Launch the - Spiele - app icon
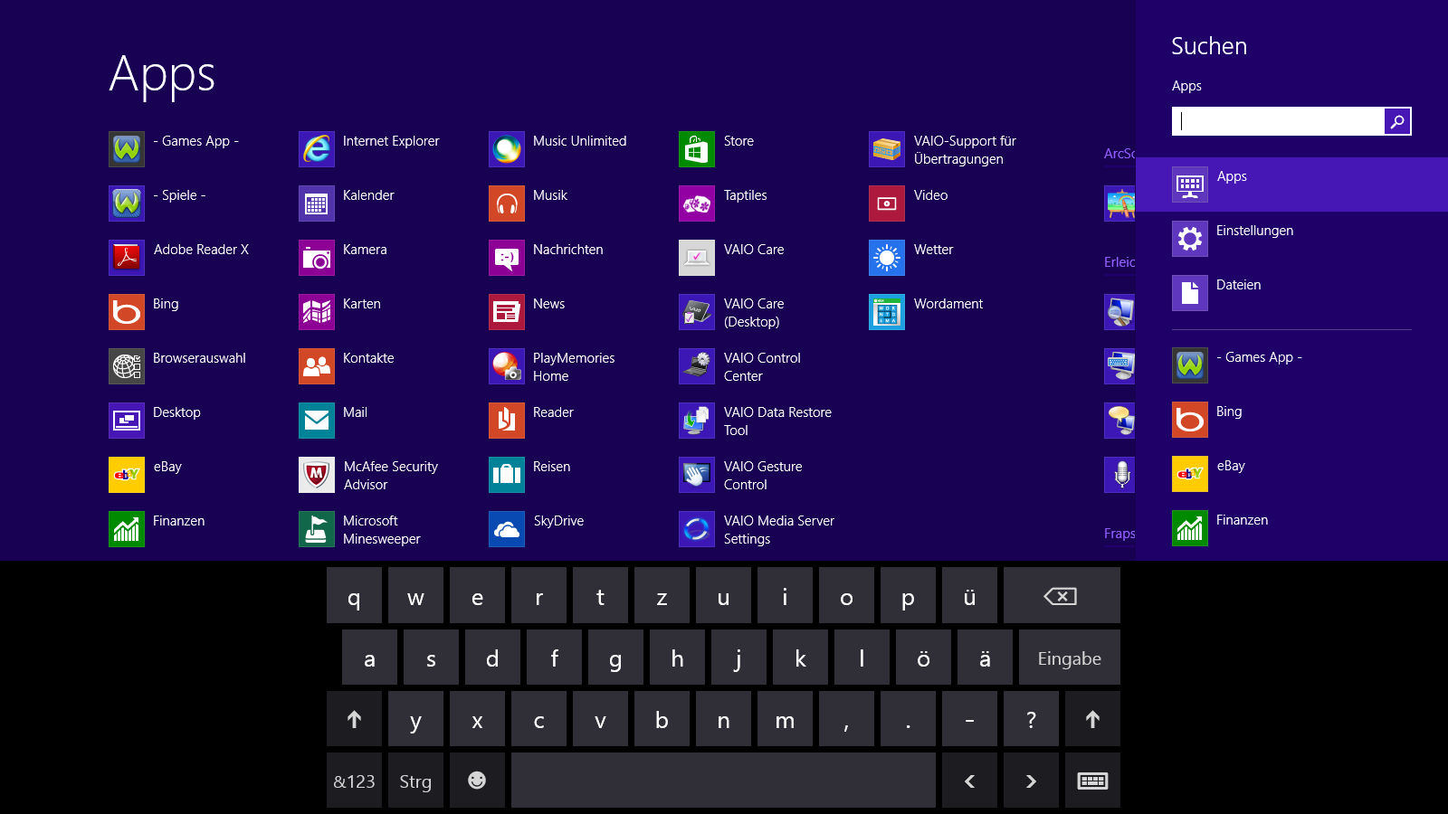 127,203
